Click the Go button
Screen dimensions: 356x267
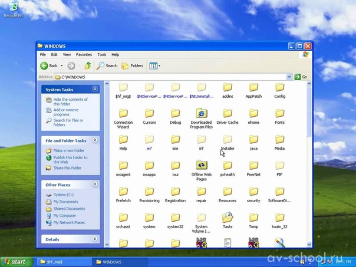point(301,77)
